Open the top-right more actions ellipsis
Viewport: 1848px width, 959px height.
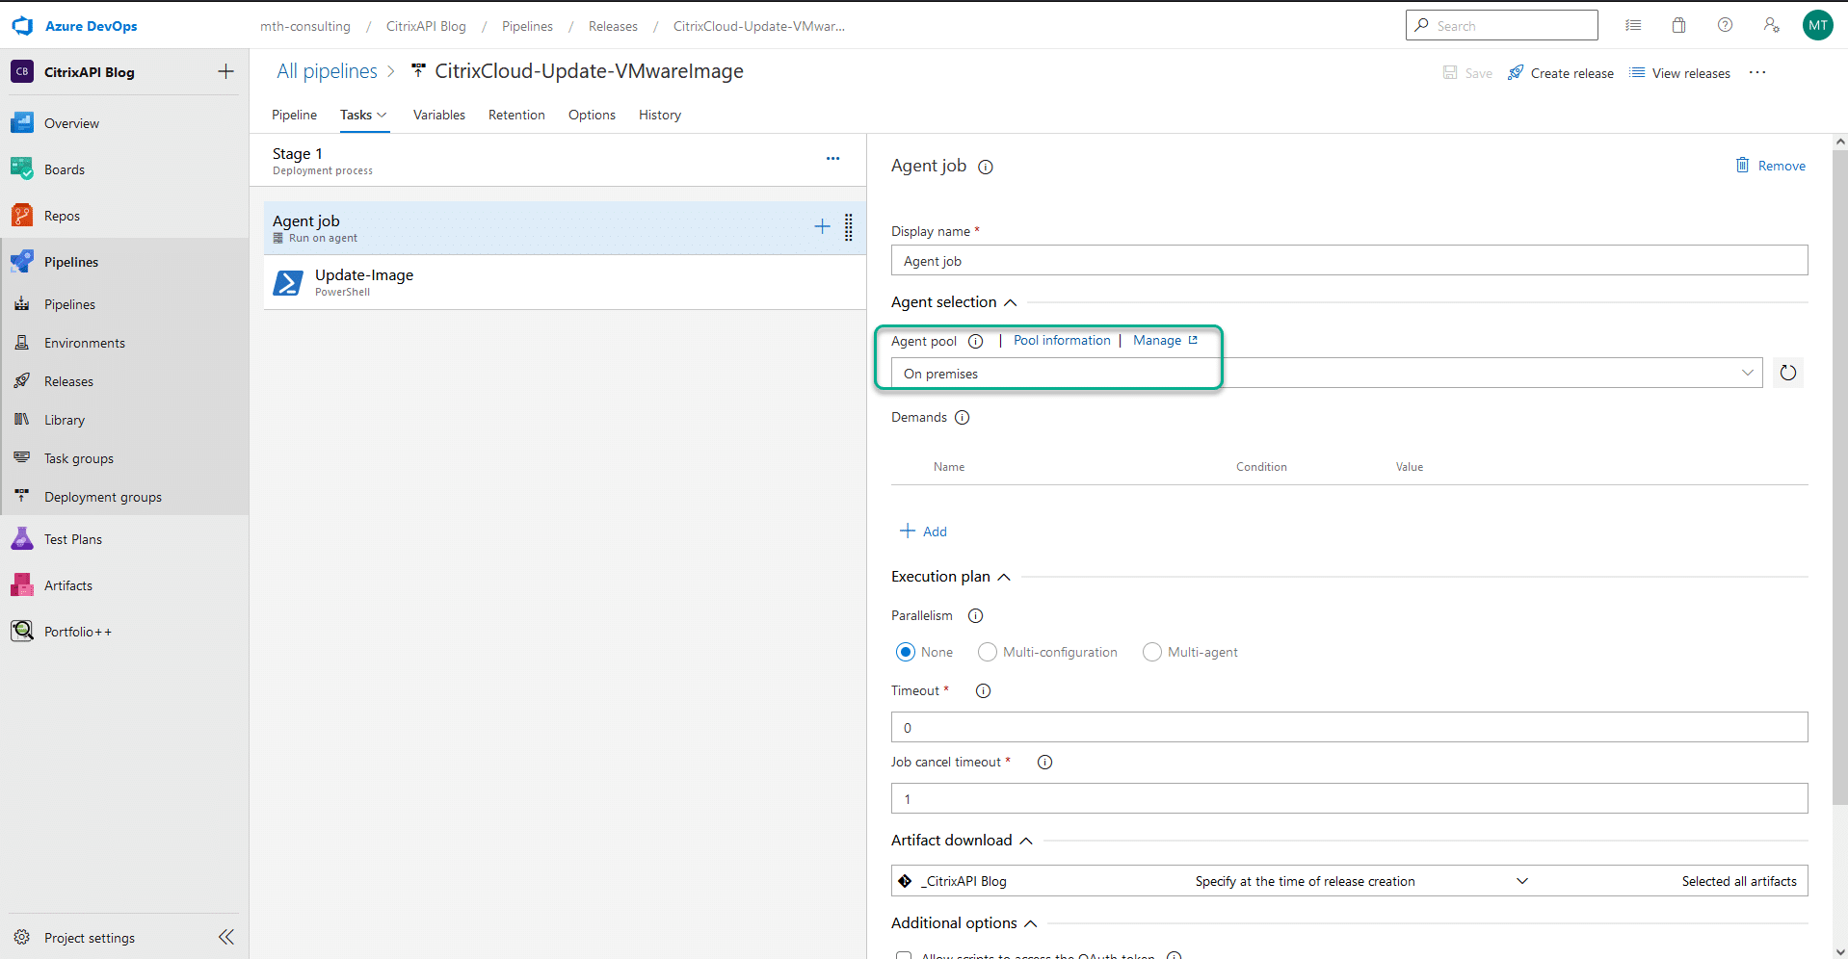pos(1757,72)
